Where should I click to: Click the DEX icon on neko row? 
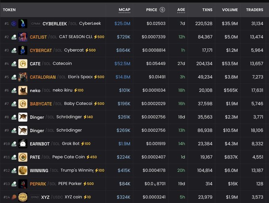14,90
